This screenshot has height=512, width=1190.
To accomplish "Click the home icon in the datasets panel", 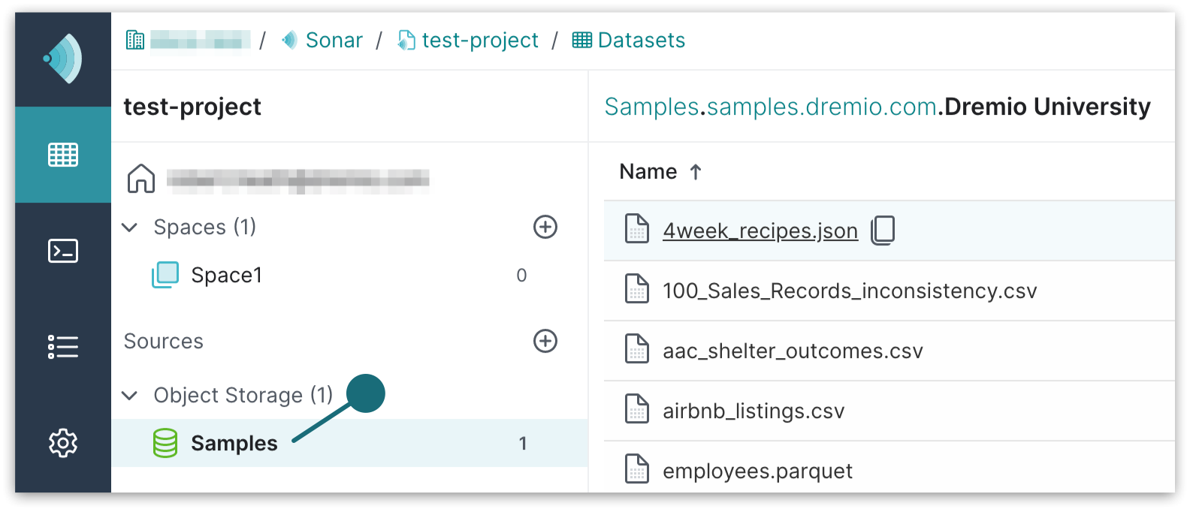I will coord(141,179).
